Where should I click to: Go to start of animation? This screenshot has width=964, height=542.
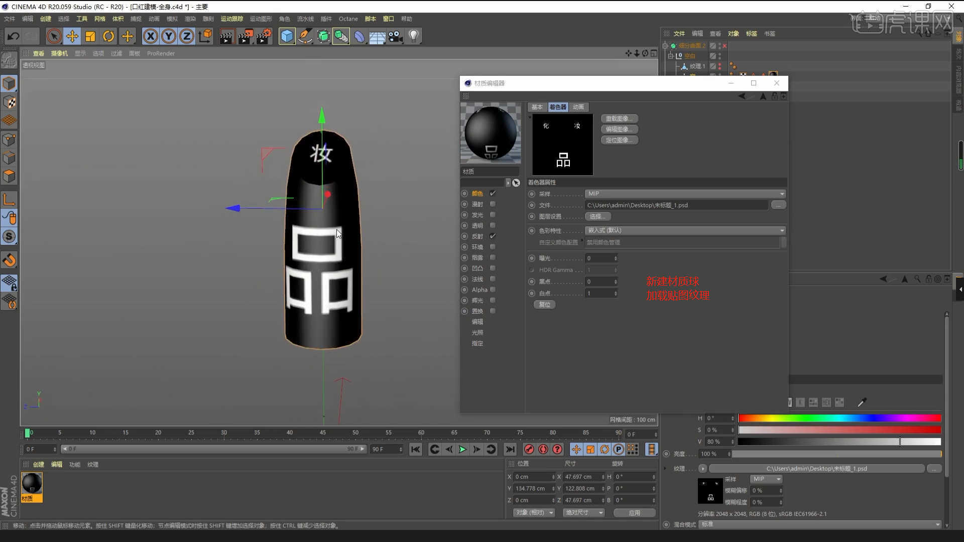[415, 450]
